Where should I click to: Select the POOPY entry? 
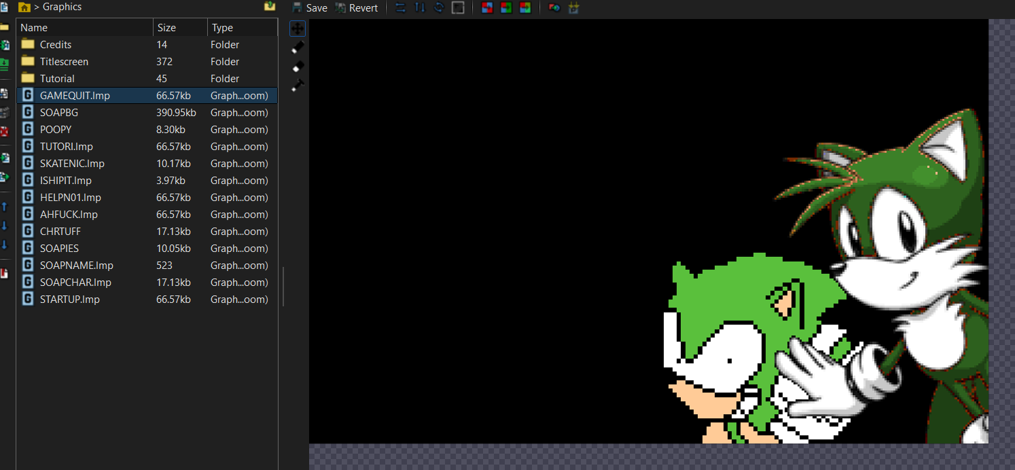click(x=147, y=130)
